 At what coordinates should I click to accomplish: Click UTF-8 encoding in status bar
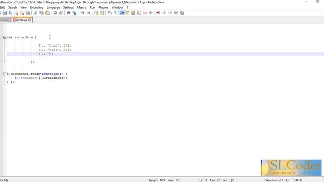click(297, 180)
